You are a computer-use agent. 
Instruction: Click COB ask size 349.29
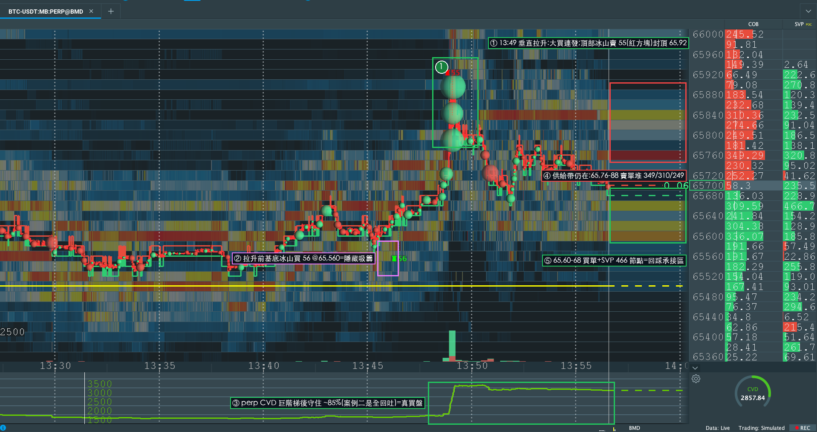[x=745, y=155]
